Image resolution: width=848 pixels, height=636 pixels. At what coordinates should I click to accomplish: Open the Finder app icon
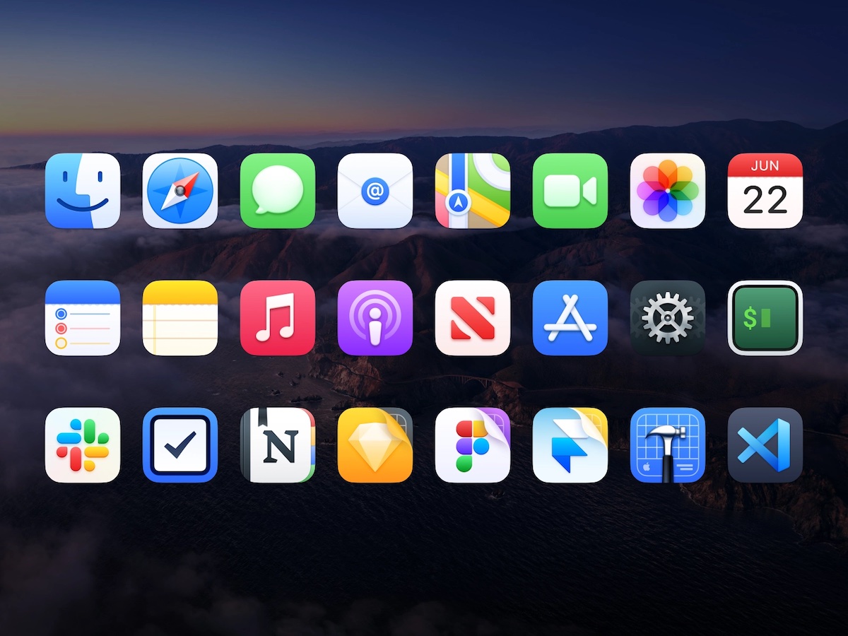point(83,191)
